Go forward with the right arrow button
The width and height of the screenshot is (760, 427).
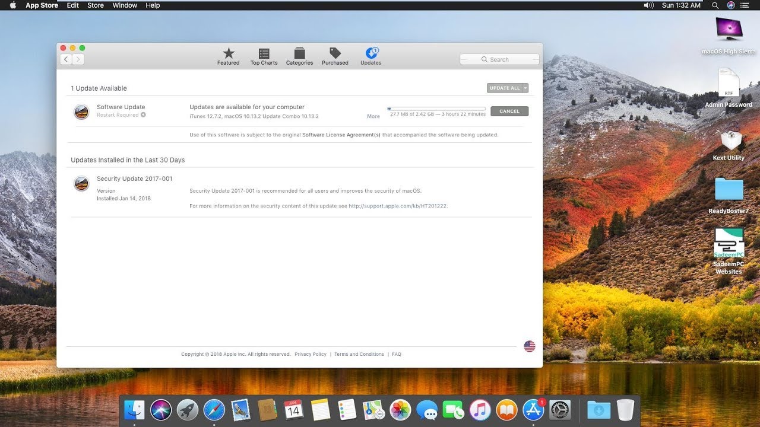pos(78,59)
